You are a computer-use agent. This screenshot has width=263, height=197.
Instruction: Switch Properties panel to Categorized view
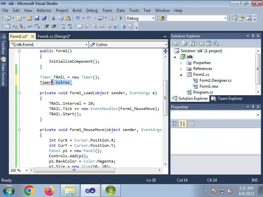[x=175, y=123]
